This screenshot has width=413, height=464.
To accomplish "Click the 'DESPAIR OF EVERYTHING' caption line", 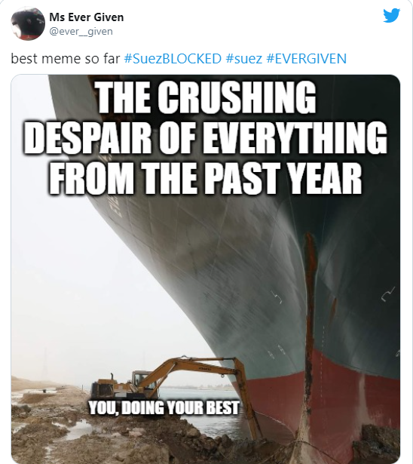I will [205, 137].
